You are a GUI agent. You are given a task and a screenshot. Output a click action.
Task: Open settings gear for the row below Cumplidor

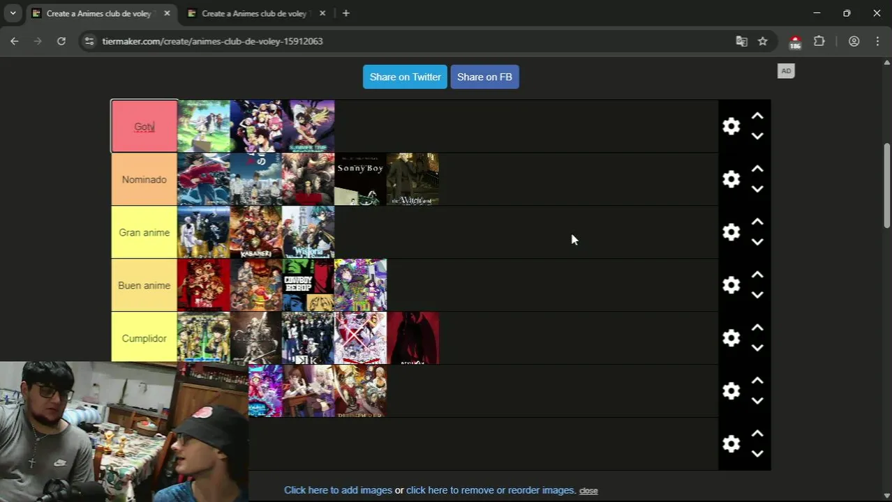pyautogui.click(x=731, y=391)
